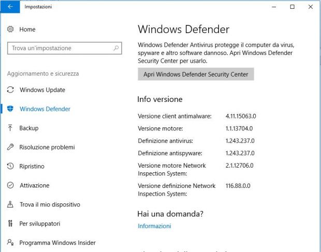This screenshot has width=321, height=252.
Task: Click the Trova il mio dispositivo icon
Action: click(10, 204)
